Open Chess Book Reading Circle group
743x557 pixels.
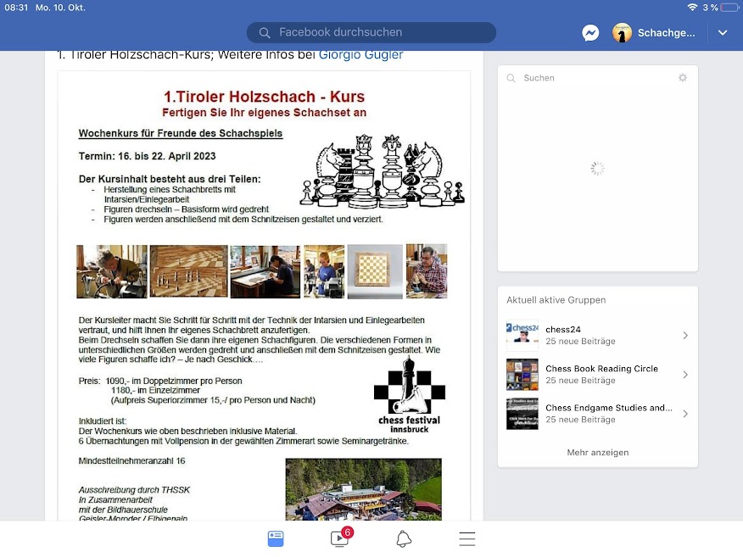[x=597, y=374]
